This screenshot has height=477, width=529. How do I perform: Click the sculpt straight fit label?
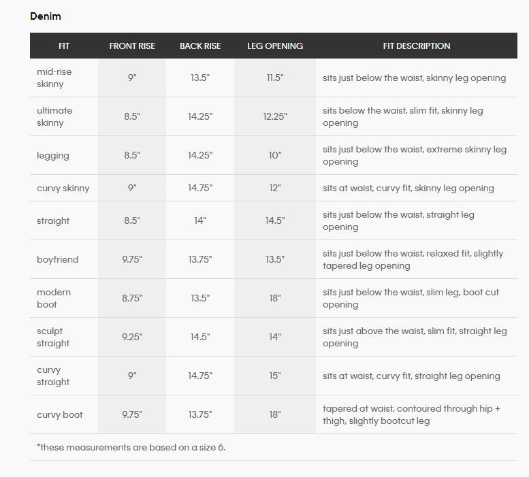[53, 337]
